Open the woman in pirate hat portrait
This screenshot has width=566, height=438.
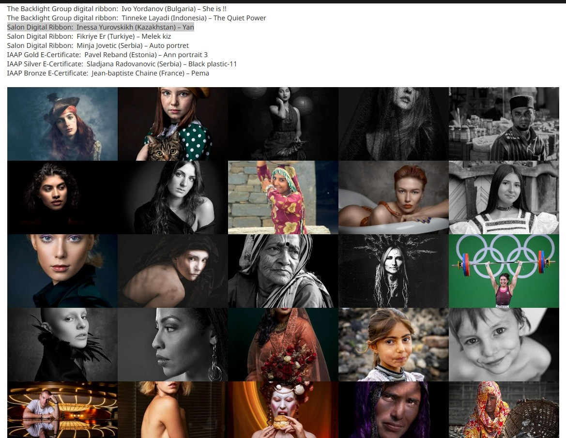(x=62, y=124)
